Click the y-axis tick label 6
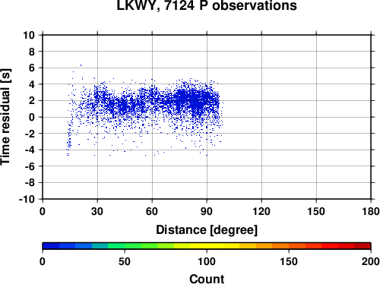Screen dimensions: 380x284 coord(32,68)
